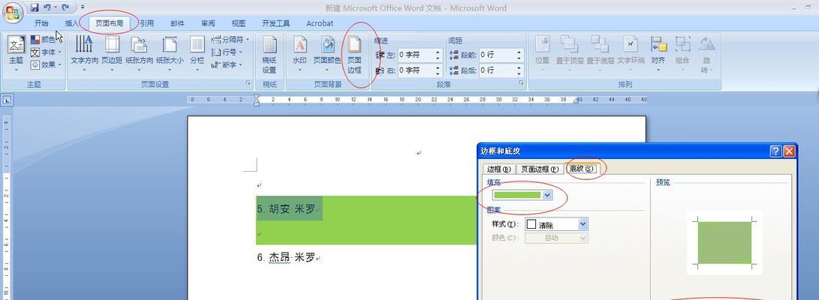Click the 段后 spacing after field
819x300 pixels.
click(497, 70)
